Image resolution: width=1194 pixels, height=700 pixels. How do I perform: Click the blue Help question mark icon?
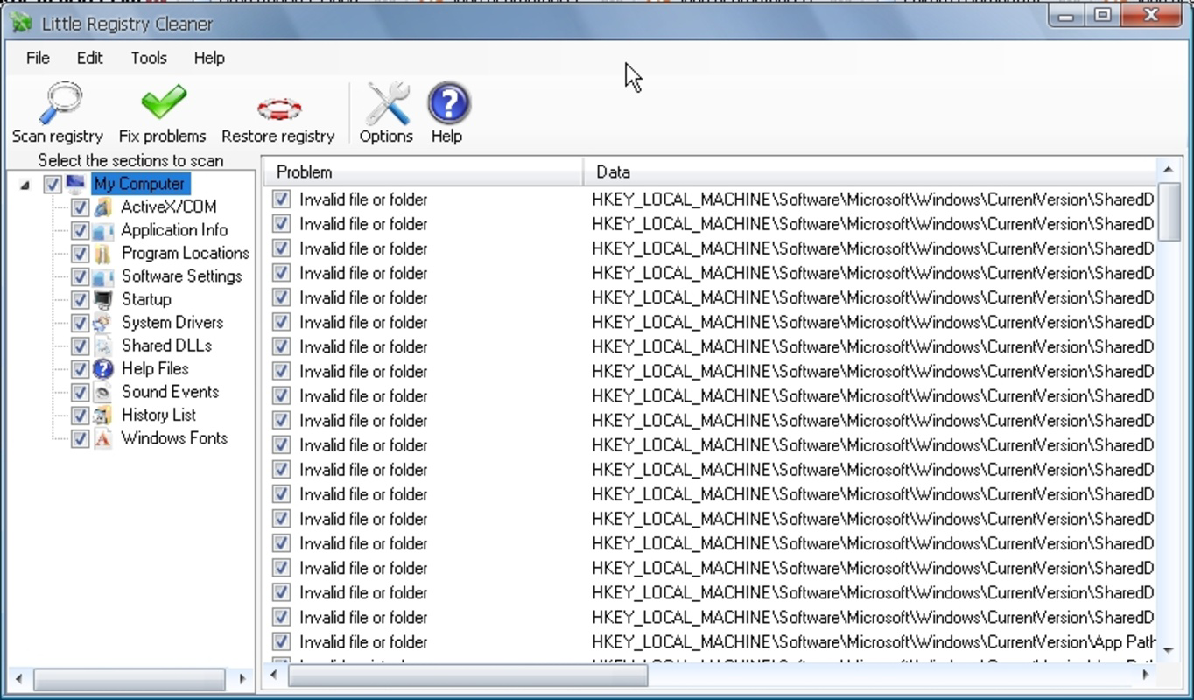click(x=449, y=103)
